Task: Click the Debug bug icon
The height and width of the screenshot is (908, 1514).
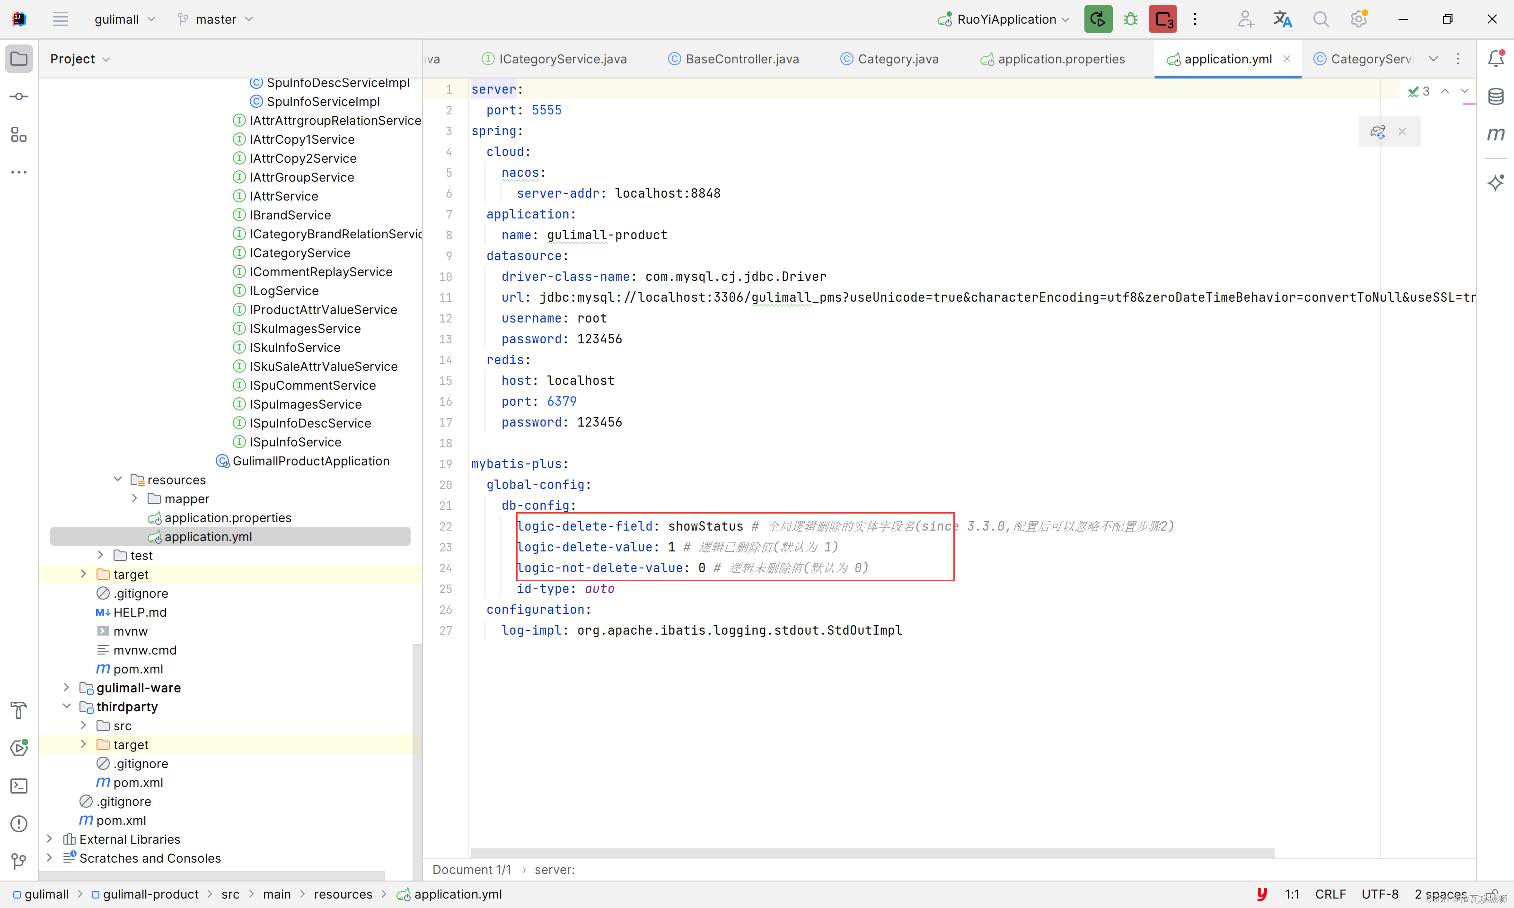Action: tap(1130, 19)
